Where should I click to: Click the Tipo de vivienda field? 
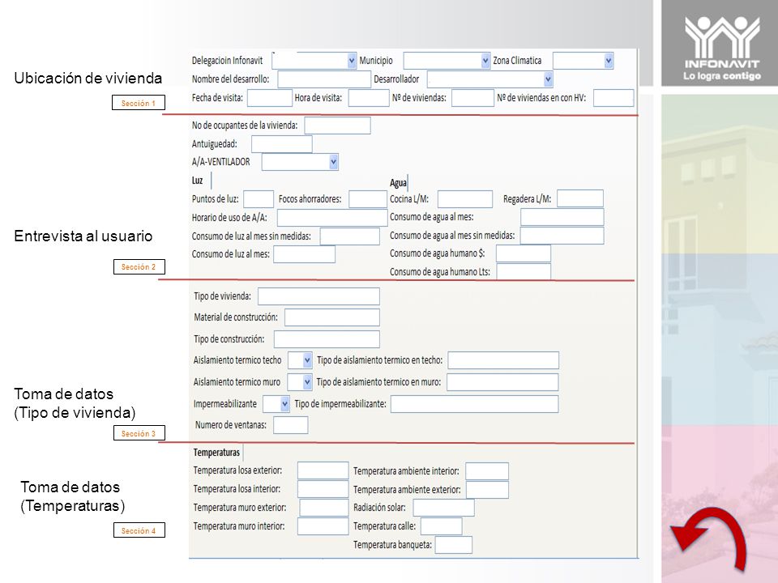pos(318,296)
